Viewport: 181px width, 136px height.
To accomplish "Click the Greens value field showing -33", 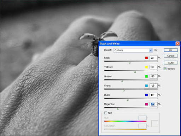I will point(153,76).
